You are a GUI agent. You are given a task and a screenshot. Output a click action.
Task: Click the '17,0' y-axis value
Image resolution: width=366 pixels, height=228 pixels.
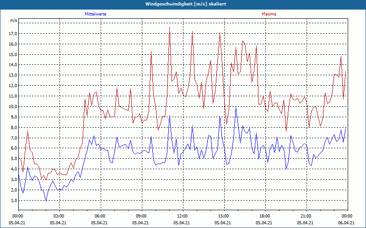point(13,33)
